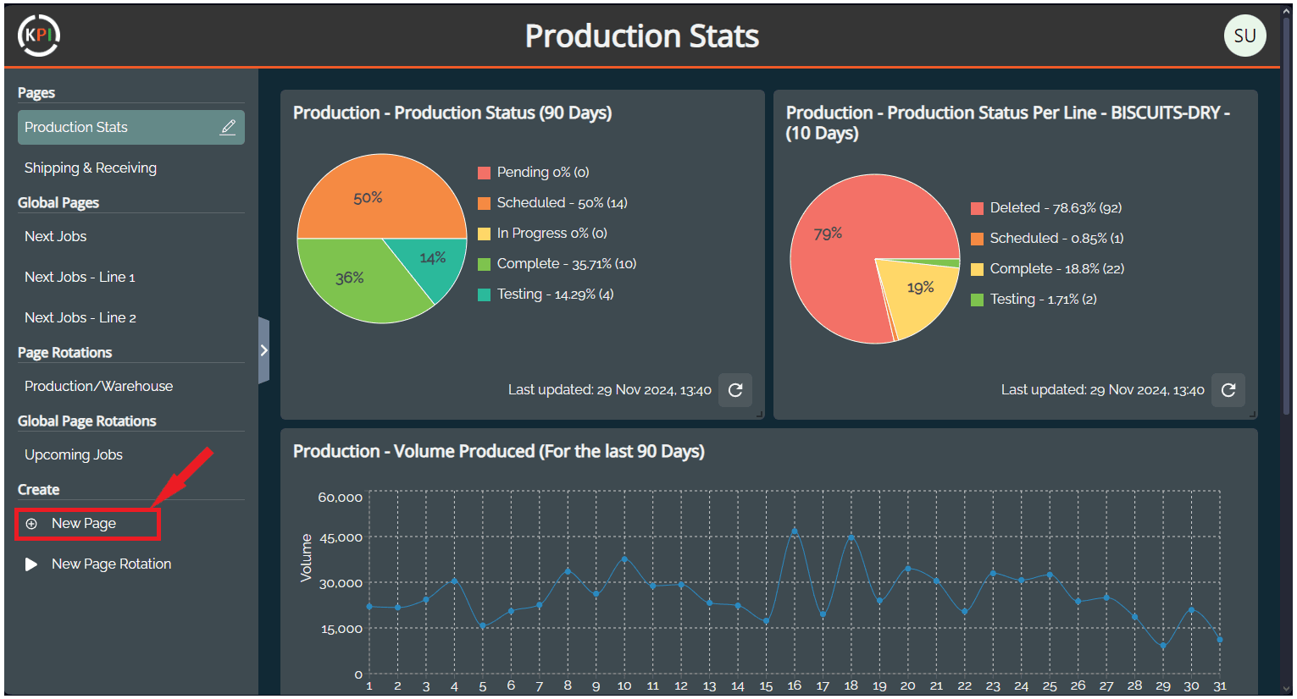Toggle the Complete 18.8% legend swatch
This screenshot has height=699, width=1297.
pos(978,269)
